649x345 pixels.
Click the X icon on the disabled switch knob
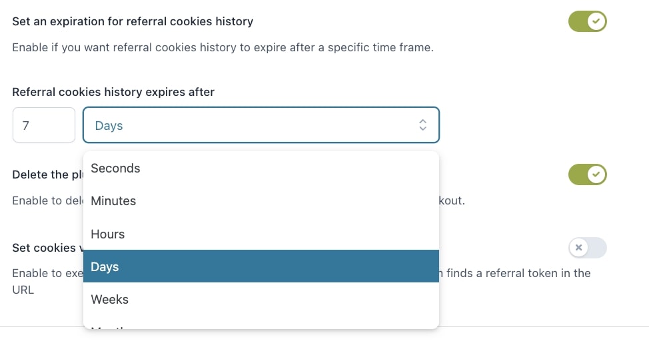pyautogui.click(x=578, y=248)
